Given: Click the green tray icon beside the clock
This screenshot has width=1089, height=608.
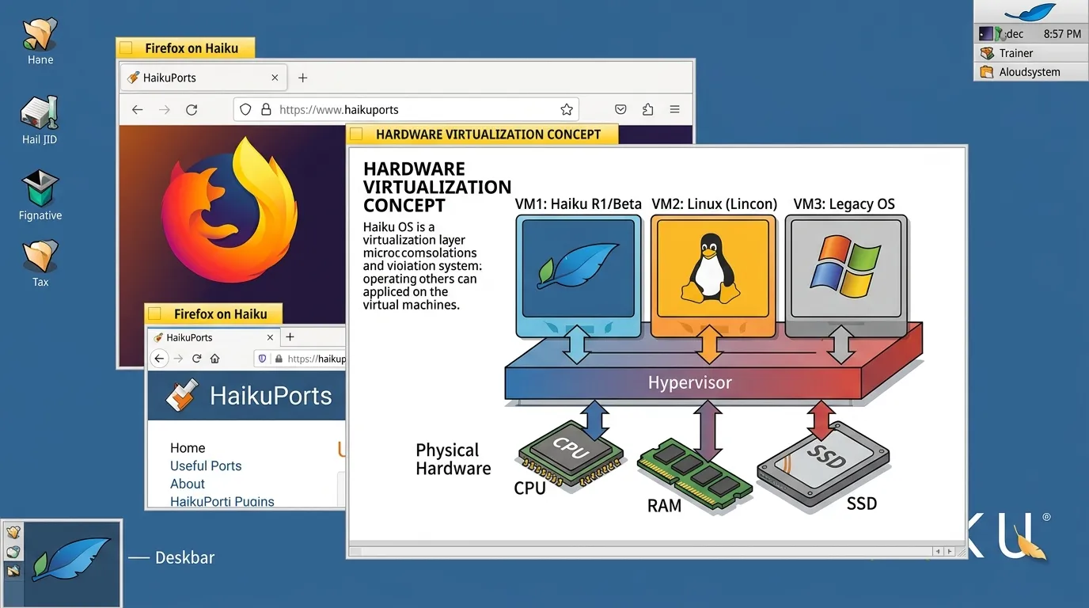Looking at the screenshot, I should click(1000, 34).
